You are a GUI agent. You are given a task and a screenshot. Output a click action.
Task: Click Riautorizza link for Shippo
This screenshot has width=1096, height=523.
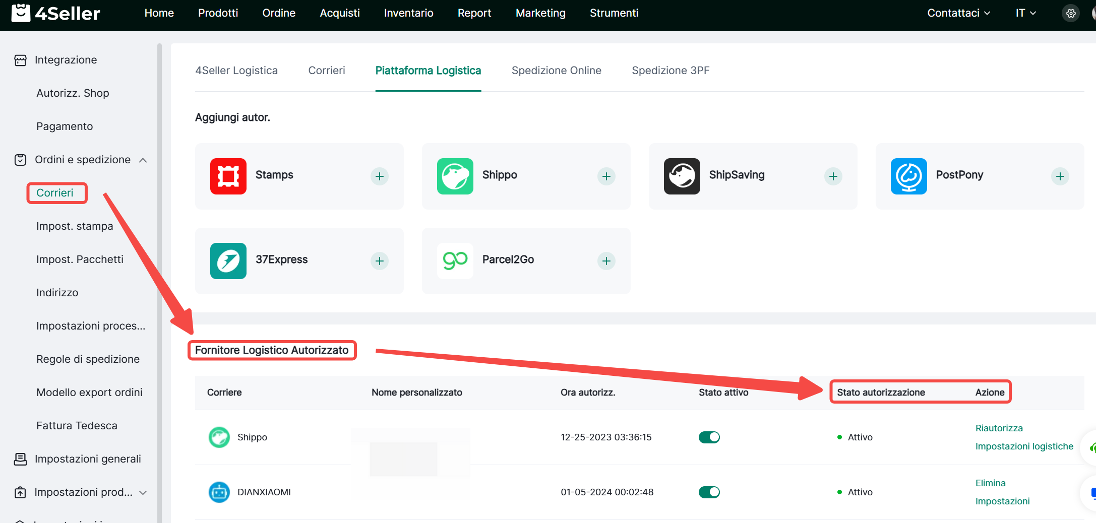999,428
